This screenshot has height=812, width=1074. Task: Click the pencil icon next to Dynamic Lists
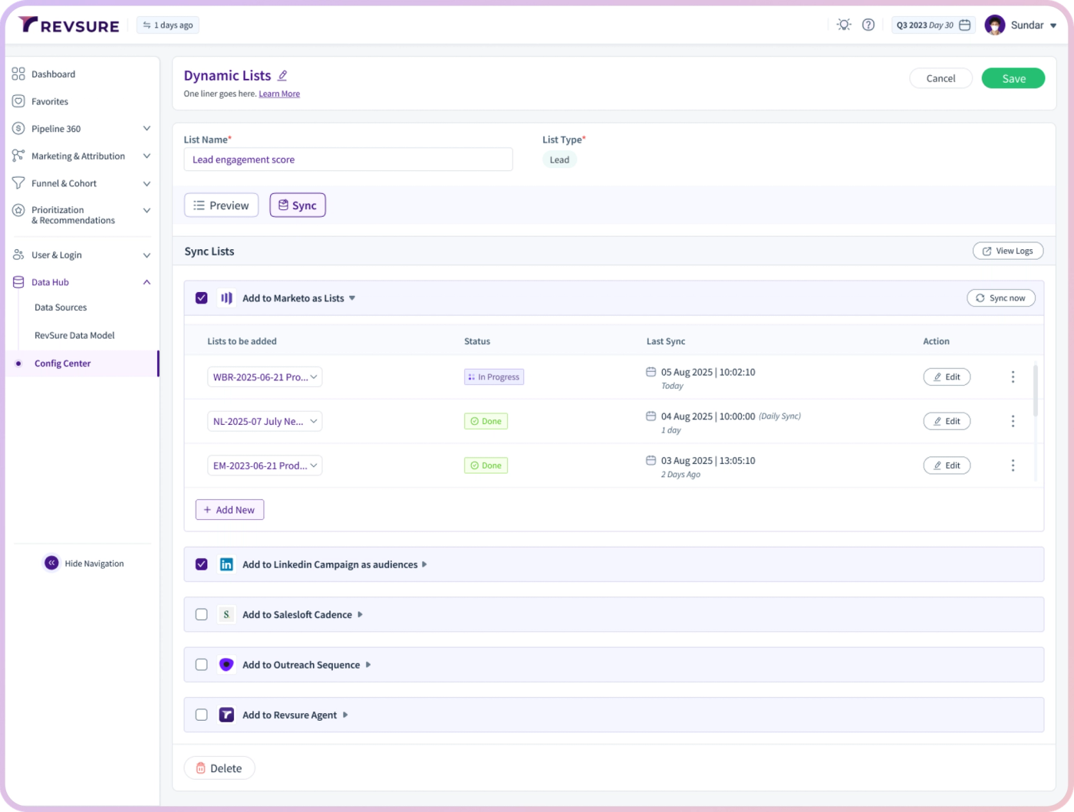(282, 75)
